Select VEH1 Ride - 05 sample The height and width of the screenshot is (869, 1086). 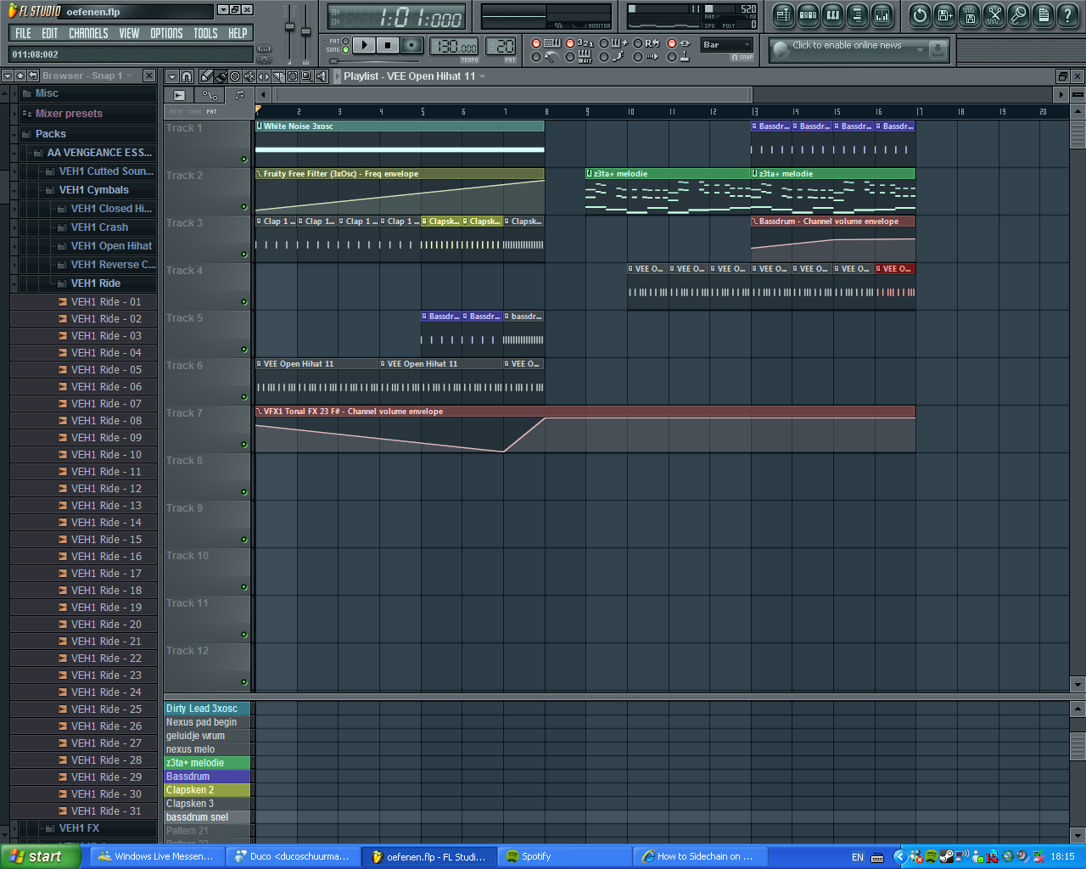pos(106,370)
